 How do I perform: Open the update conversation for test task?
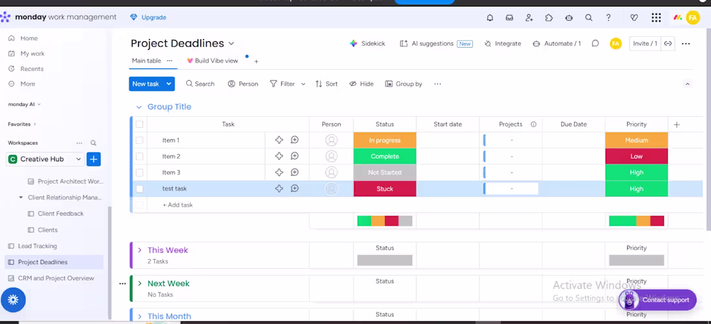(295, 188)
